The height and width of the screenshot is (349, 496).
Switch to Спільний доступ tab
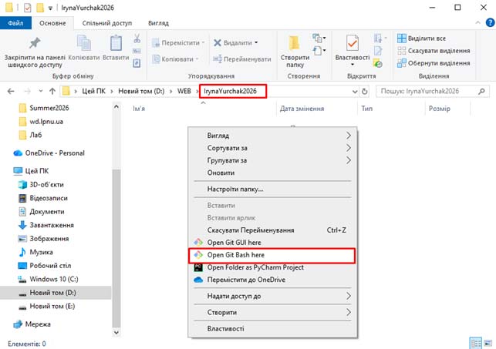[x=107, y=23]
